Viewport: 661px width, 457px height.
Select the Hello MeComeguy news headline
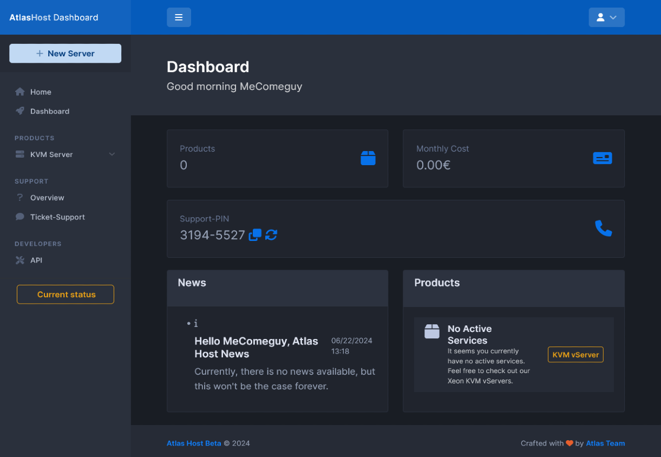(256, 348)
